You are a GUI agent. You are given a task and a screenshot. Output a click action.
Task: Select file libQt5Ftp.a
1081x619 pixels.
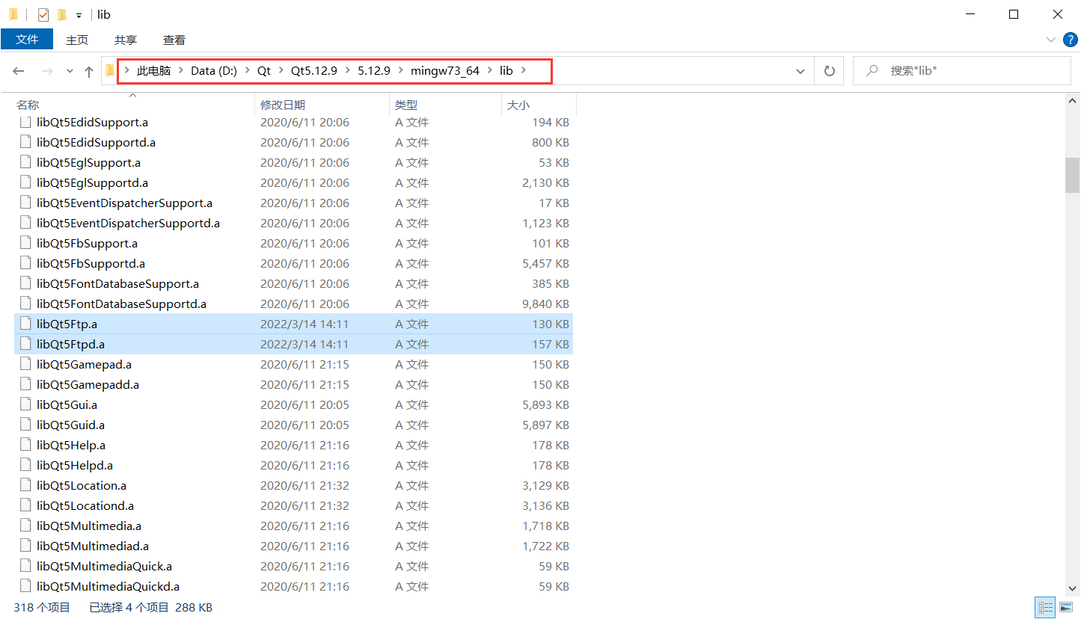click(x=293, y=324)
